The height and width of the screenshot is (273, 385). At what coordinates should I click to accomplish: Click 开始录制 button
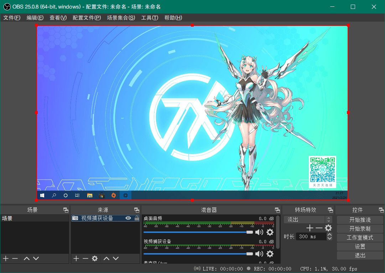coord(360,228)
